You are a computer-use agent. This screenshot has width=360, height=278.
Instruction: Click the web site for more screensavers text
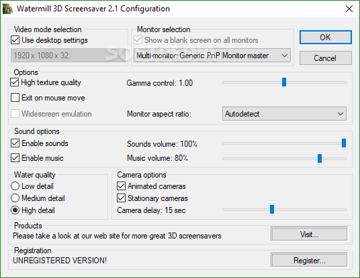pos(117,236)
